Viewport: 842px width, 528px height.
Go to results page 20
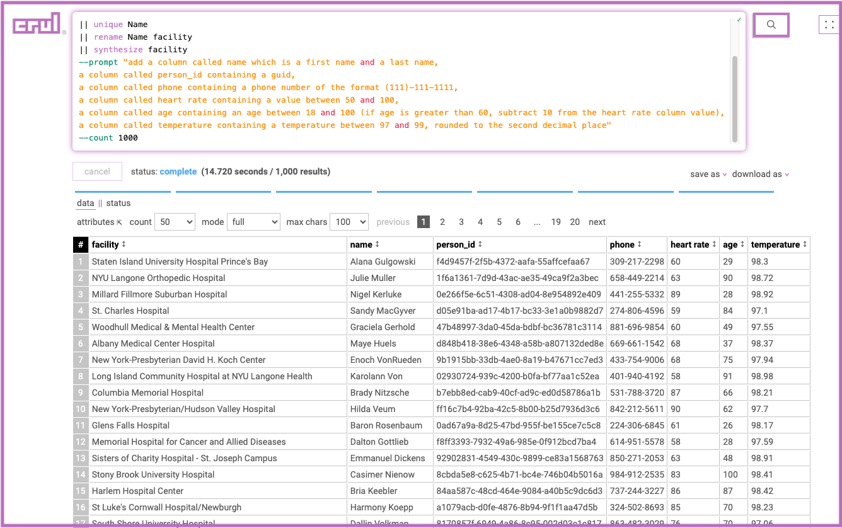point(575,222)
